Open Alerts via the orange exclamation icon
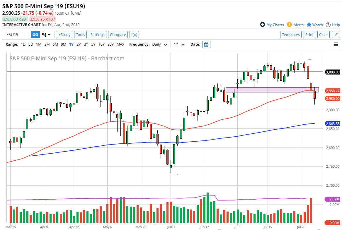This screenshot has height=230, width=342. point(289,25)
